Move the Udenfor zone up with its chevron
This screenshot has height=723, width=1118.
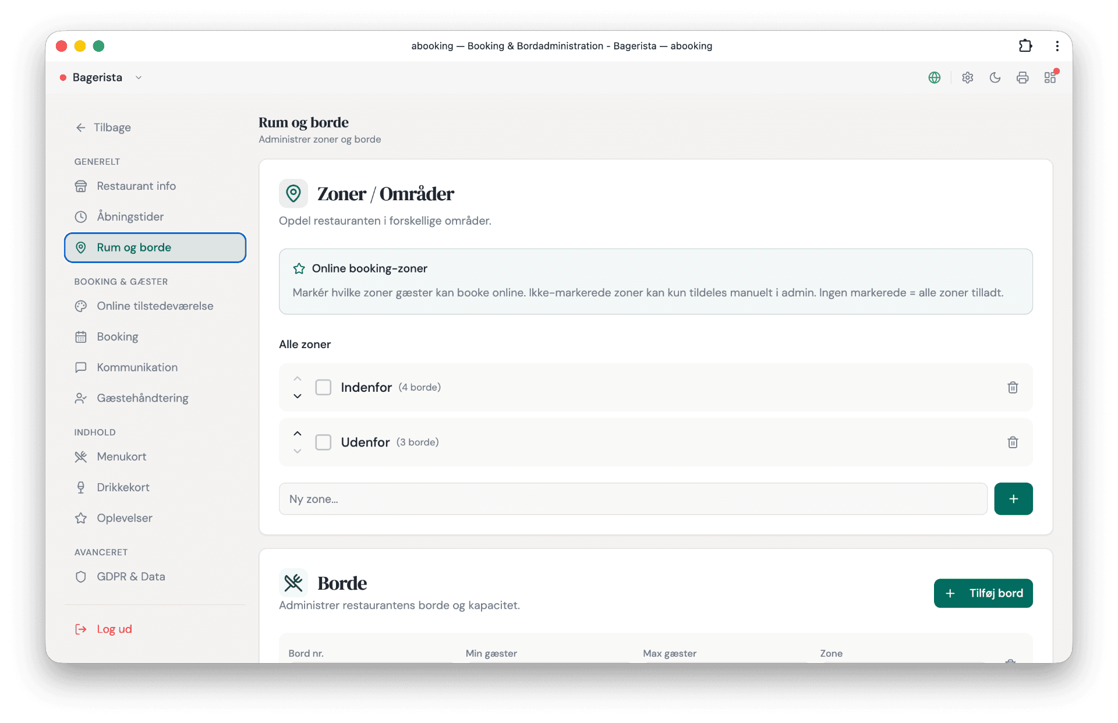click(x=298, y=434)
